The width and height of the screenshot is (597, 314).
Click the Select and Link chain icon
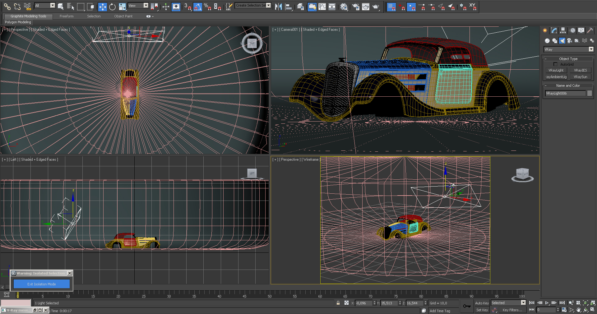7,7
